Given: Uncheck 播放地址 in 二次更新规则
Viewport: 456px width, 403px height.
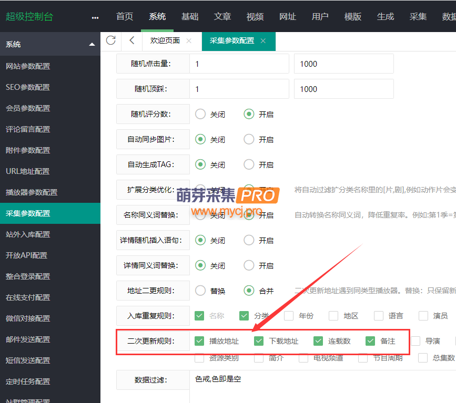Looking at the screenshot, I should coord(199,341).
